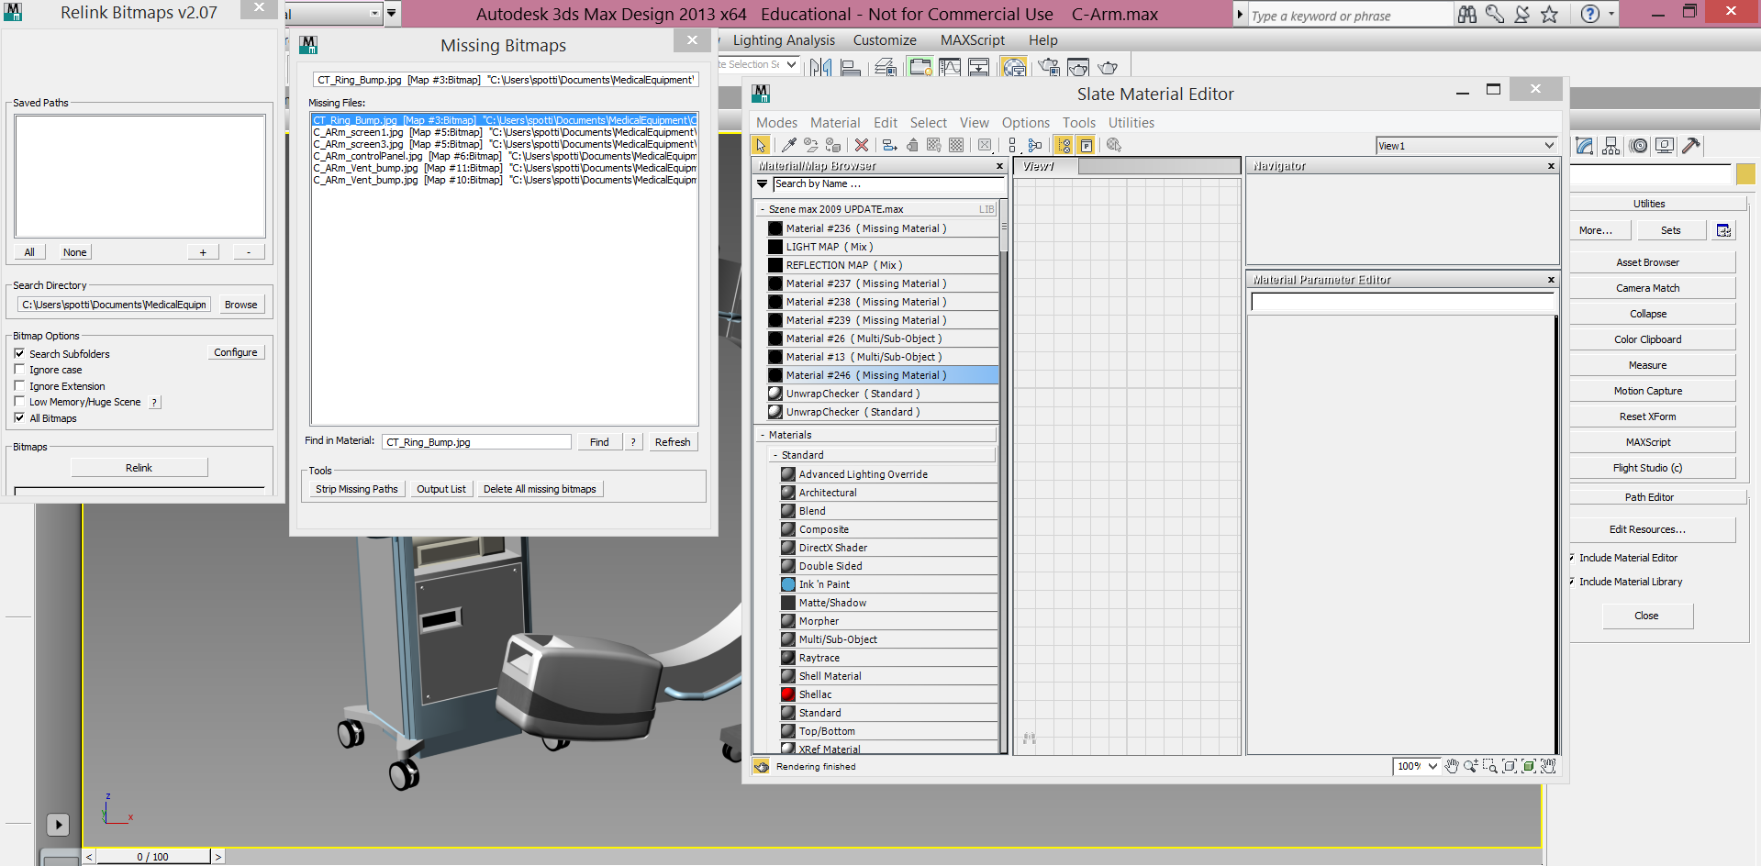1761x866 pixels.
Task: Toggle the Material/Map Browser panel icon
Action: click(x=1064, y=145)
